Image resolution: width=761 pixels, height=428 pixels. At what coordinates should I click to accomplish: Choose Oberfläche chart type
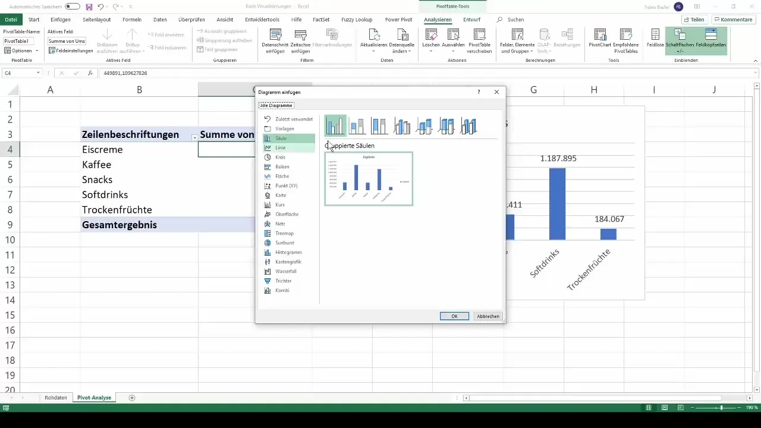(288, 214)
